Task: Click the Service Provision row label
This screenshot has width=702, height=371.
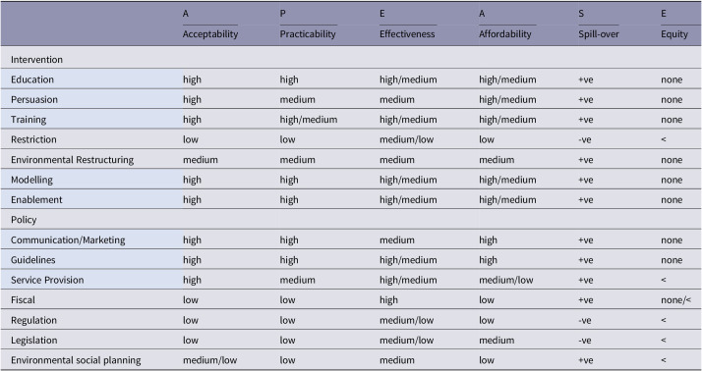Action: pyautogui.click(x=47, y=280)
